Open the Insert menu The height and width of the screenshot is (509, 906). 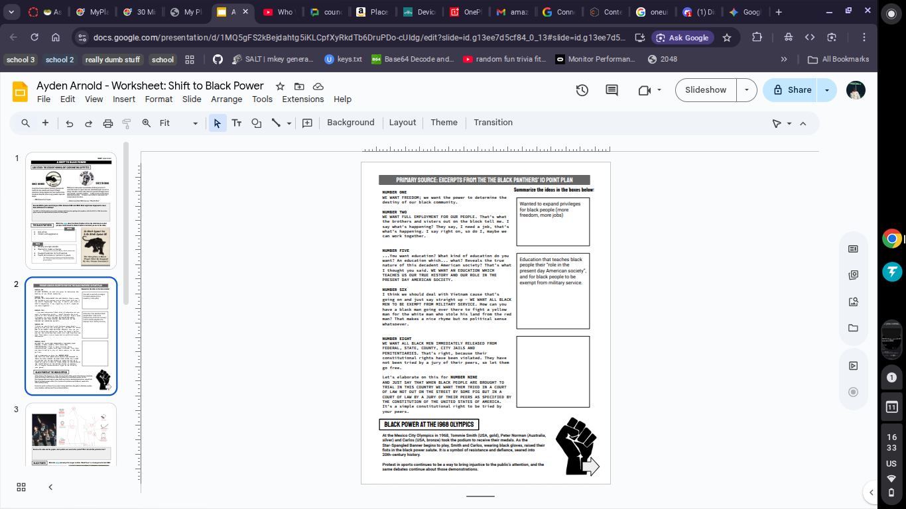tap(123, 99)
